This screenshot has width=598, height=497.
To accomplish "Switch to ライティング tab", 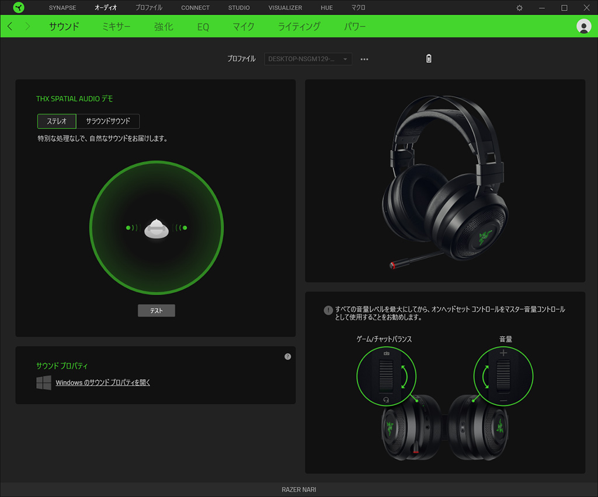I will [x=299, y=26].
